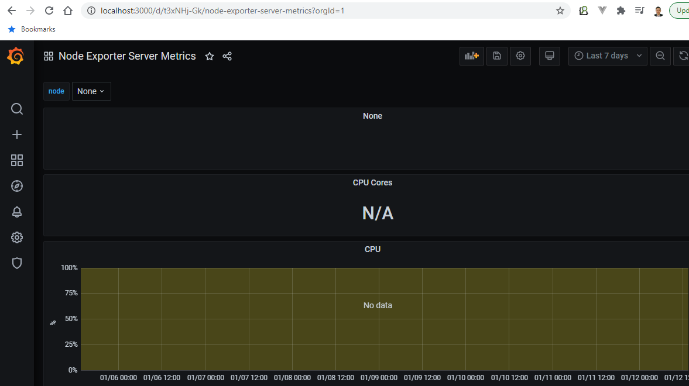Open the CPU Cores panel title menu
The width and height of the screenshot is (689, 386).
click(372, 182)
